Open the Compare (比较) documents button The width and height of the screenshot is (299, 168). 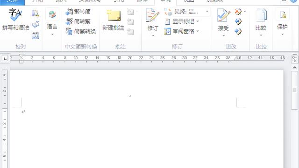(x=261, y=19)
